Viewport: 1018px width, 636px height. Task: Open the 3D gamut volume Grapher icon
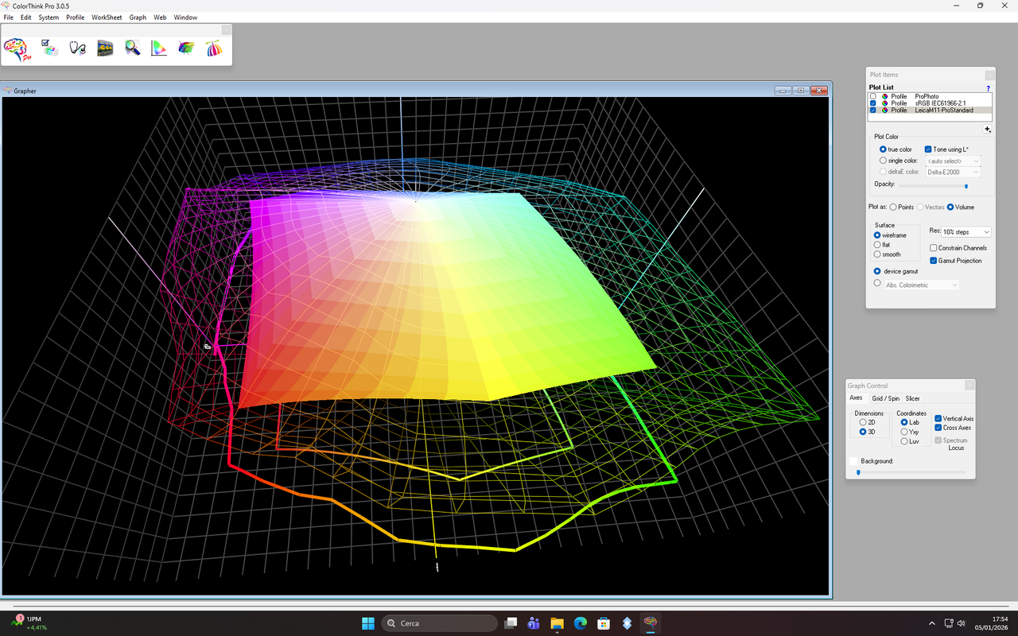(186, 48)
